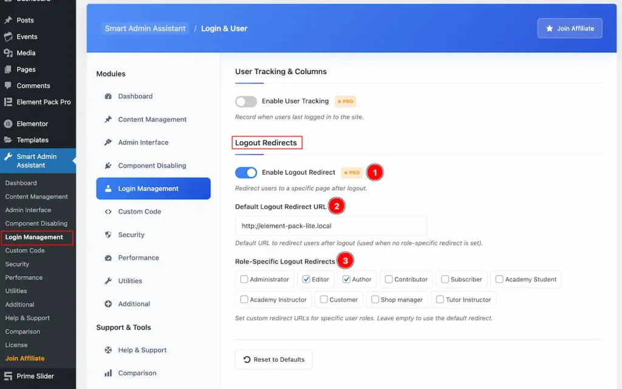The image size is (622, 389).
Task: Click Login & User breadcrumb text
Action: 224,29
